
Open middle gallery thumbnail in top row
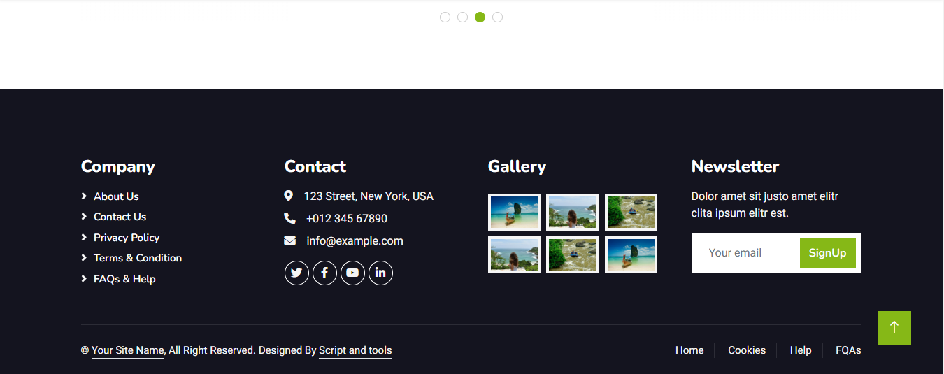click(573, 212)
